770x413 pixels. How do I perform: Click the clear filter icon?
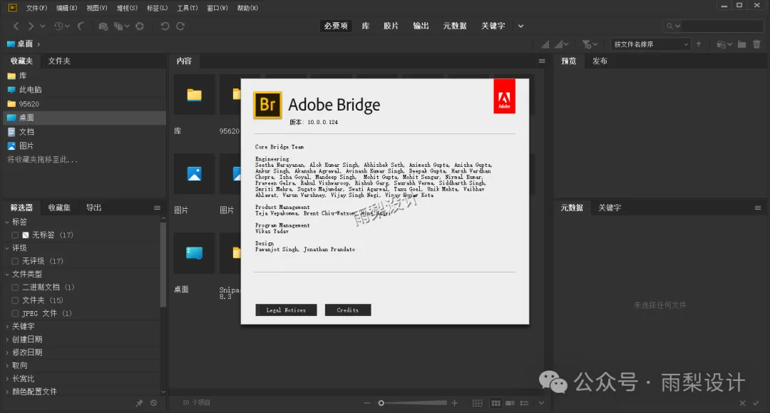(154, 403)
